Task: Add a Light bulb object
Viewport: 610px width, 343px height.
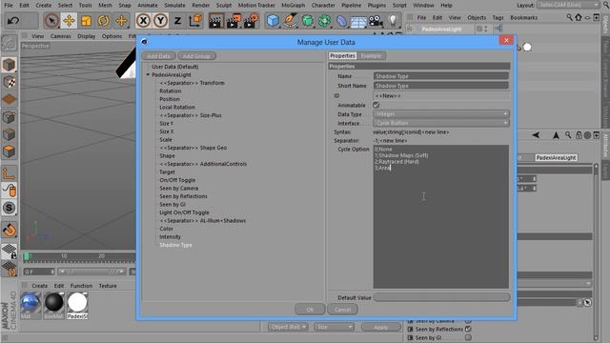Action: pyautogui.click(x=393, y=20)
